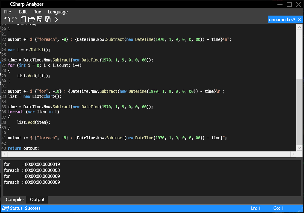The height and width of the screenshot is (213, 304).
Task: Create a new file with toolbar icon
Action: point(23,20)
